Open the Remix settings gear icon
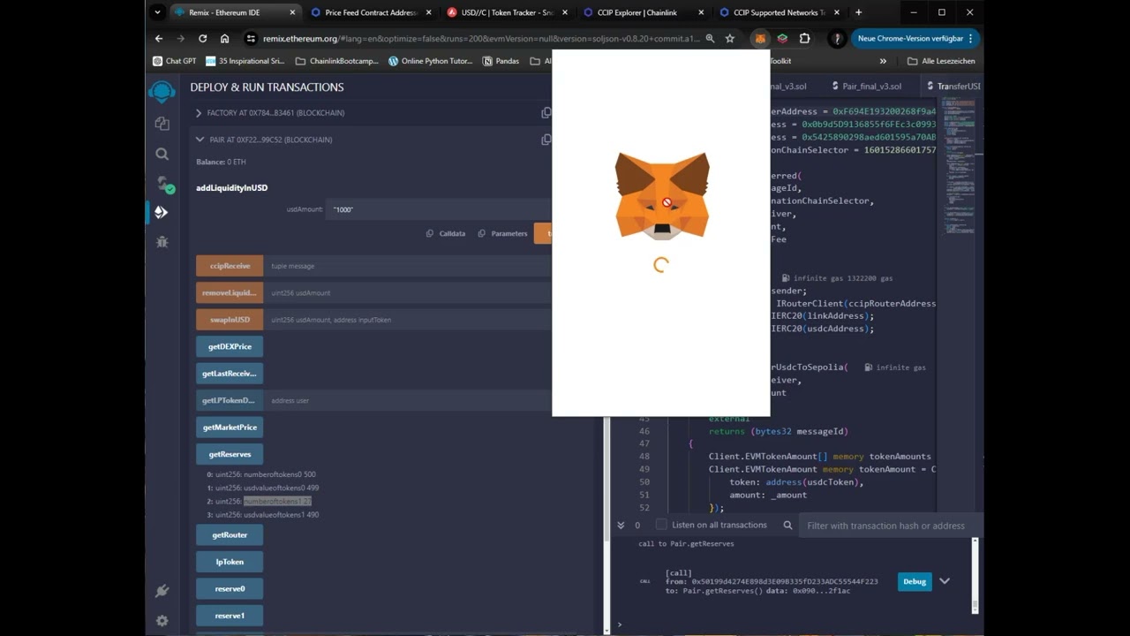Screen dimensions: 1130x636 click(x=162, y=621)
